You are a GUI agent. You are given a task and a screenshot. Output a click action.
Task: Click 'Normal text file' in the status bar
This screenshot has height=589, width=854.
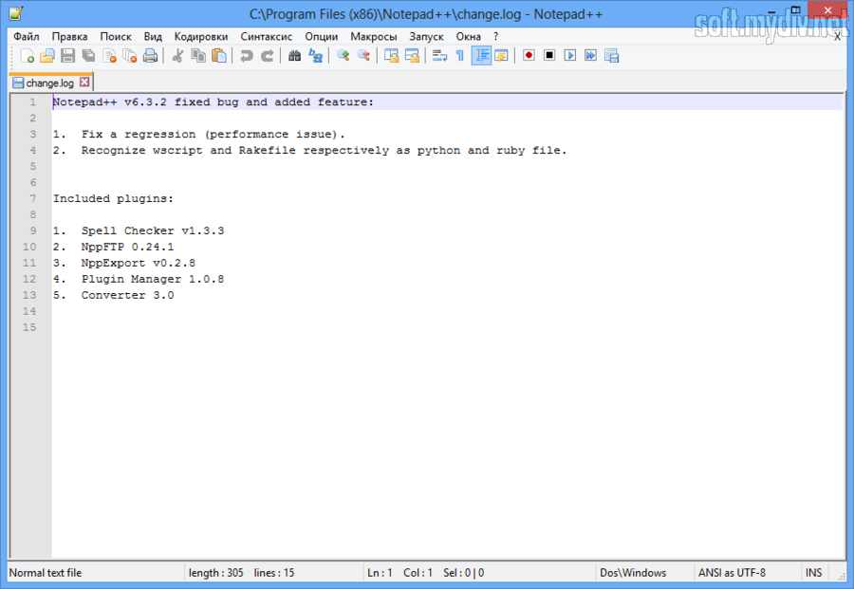pos(46,573)
